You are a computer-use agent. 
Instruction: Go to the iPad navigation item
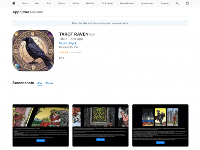[49, 3]
